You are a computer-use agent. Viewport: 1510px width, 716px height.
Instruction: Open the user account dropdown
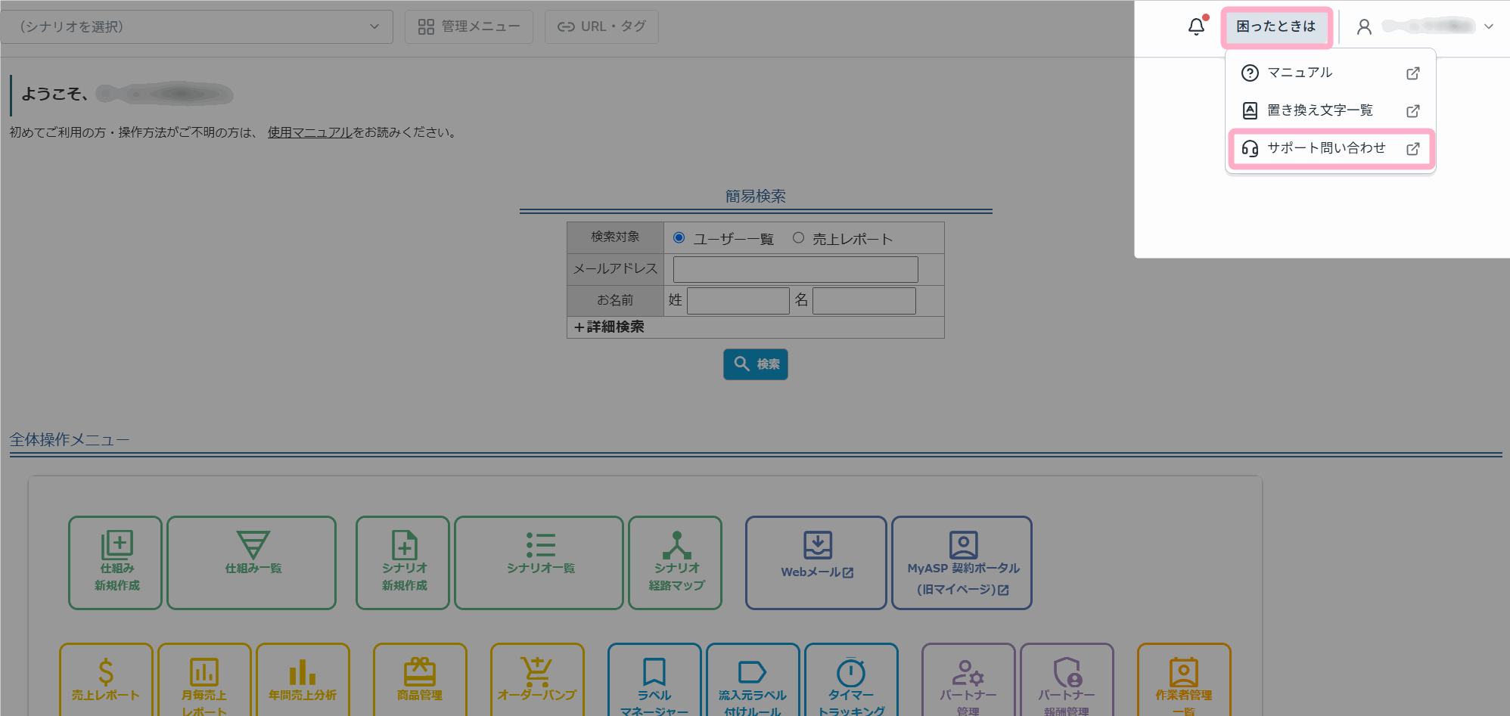[x=1425, y=26]
